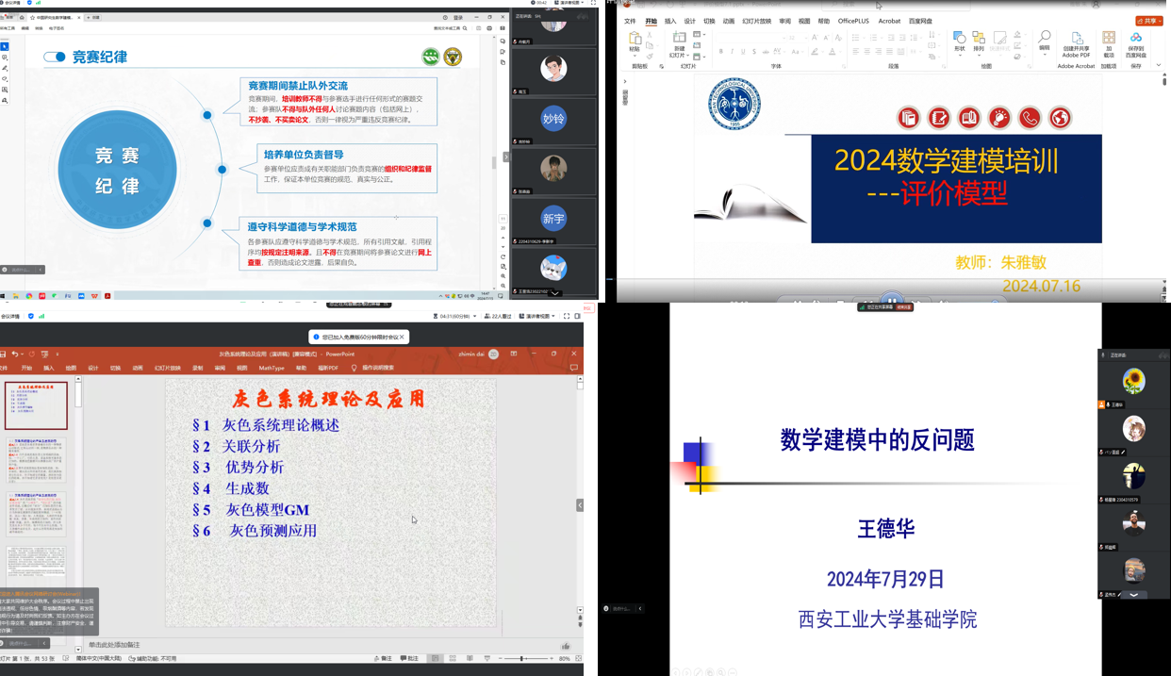Click the red phone icon on the slide

pos(1030,118)
